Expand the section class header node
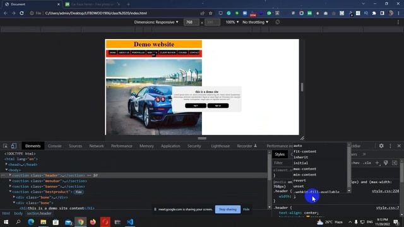The image size is (404, 227). point(10,175)
